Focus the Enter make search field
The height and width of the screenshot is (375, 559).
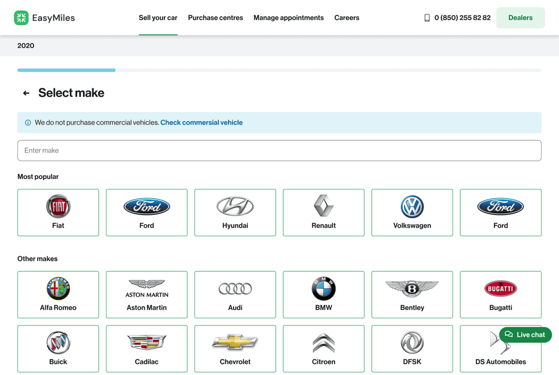click(279, 151)
